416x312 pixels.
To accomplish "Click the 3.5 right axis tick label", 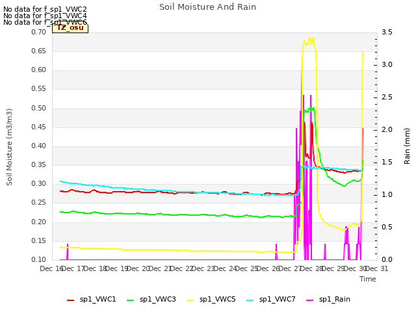I will click(x=387, y=32).
